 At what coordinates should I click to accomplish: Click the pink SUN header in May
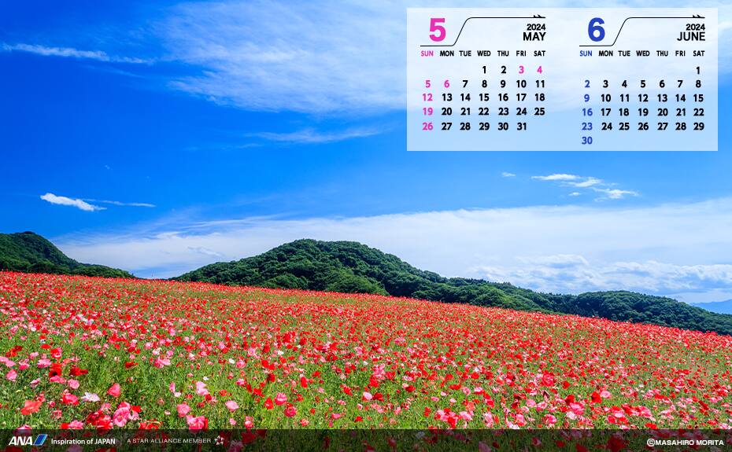coord(427,53)
